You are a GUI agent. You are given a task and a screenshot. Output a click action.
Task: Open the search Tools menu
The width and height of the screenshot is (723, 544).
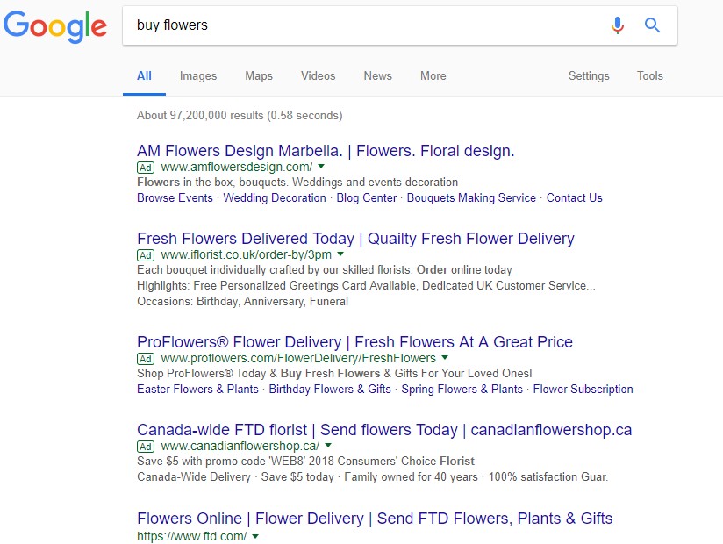(650, 76)
